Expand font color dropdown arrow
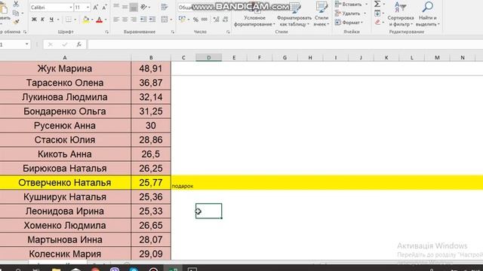Viewport: 483px width, 271px height. (106, 20)
